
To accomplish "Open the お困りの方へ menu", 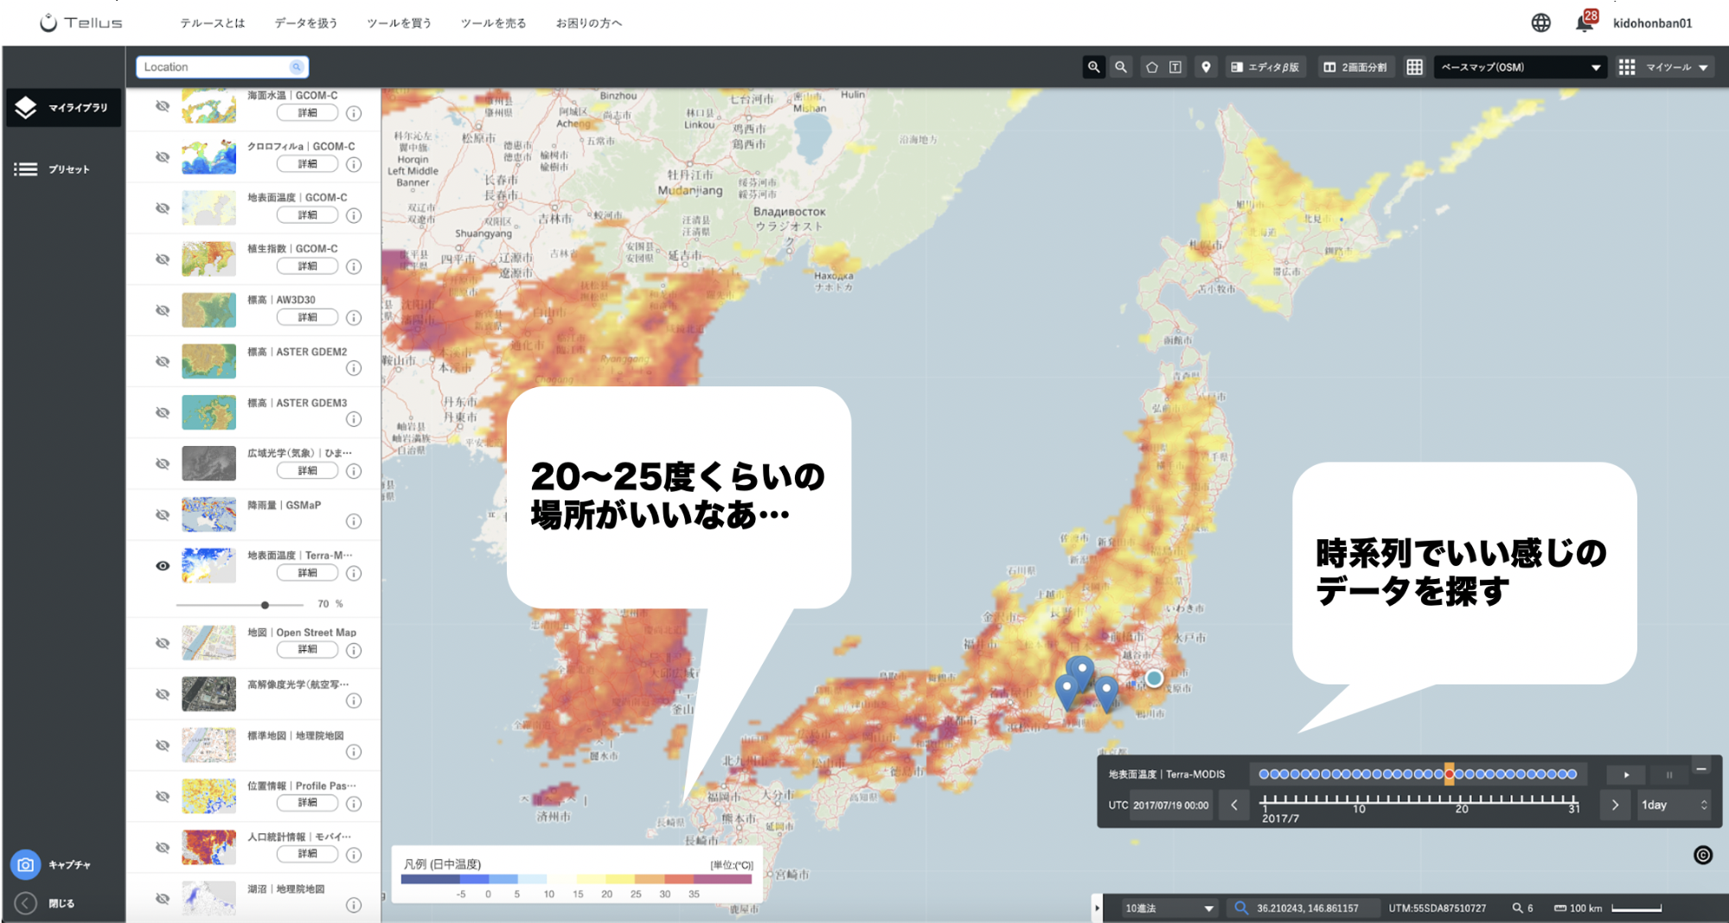I will pyautogui.click(x=589, y=23).
